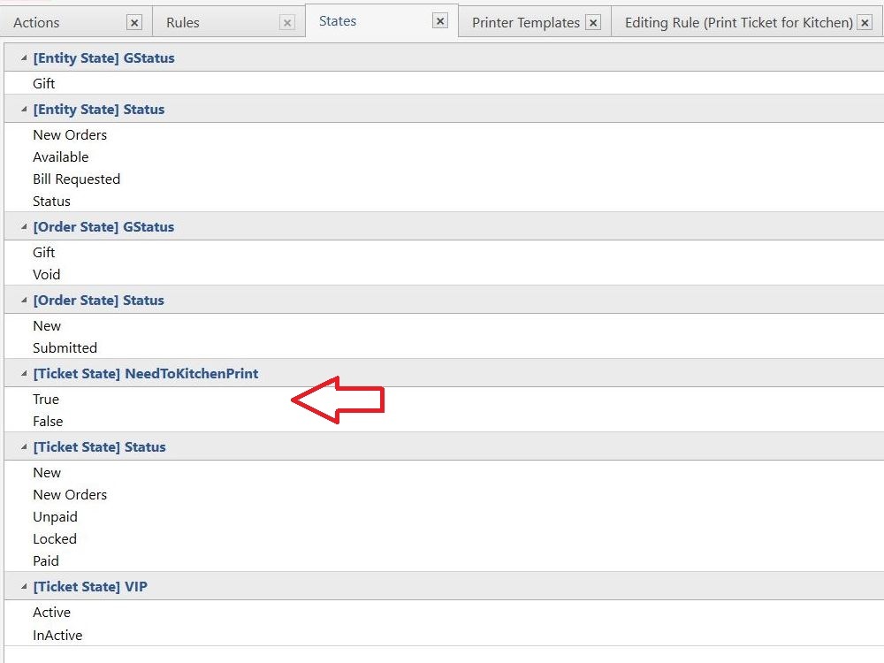Open Editing Rule (Print Ticket for Kitchen) tab
This screenshot has width=884, height=663.
click(x=738, y=23)
